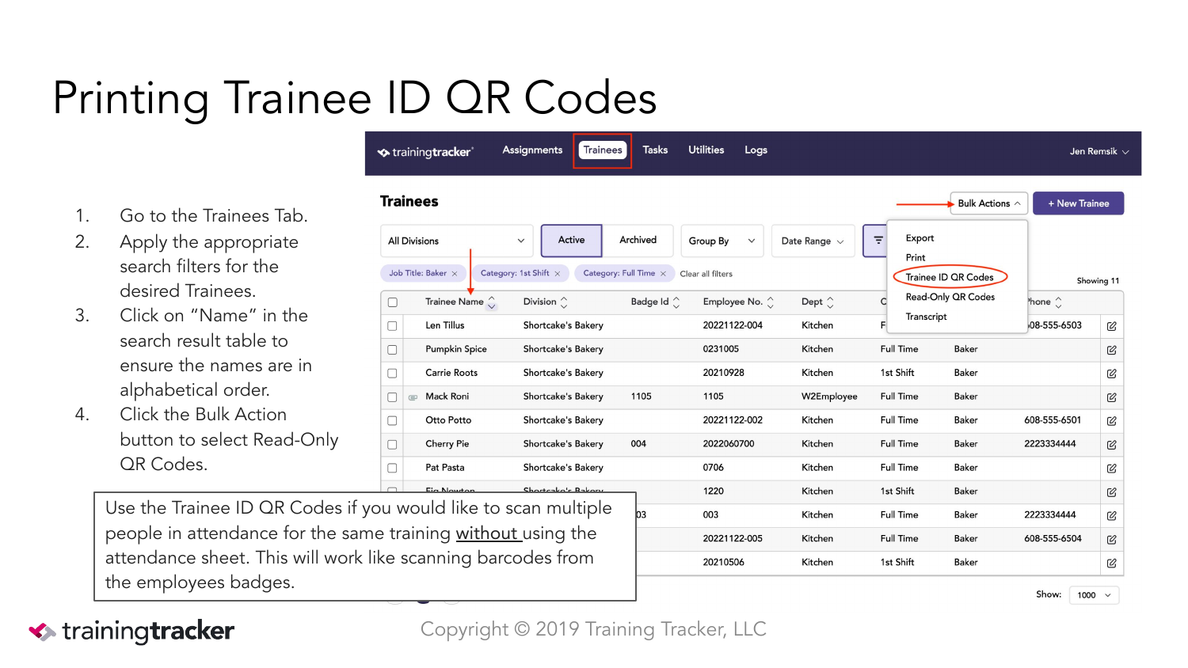Collapse the Bulk Actions dropdown
Screen dimensions: 1188x668
coord(988,203)
